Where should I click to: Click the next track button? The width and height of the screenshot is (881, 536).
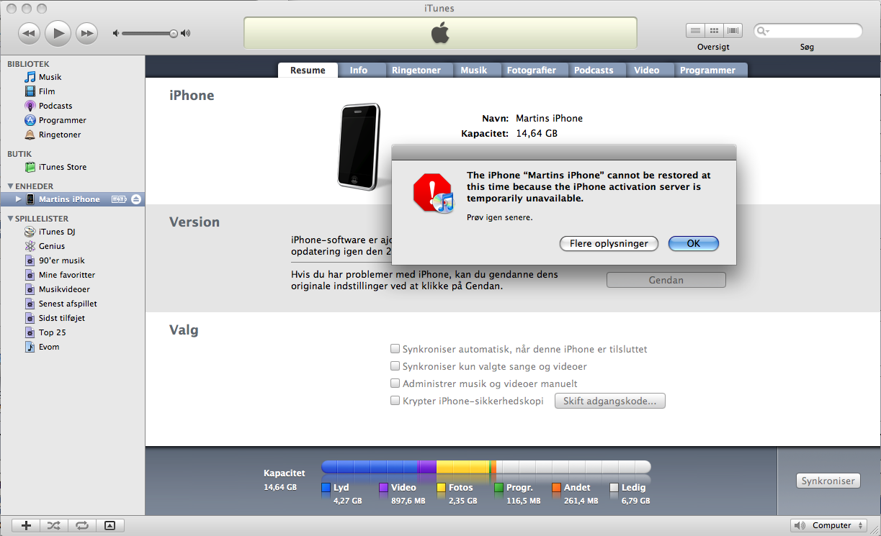coord(87,33)
